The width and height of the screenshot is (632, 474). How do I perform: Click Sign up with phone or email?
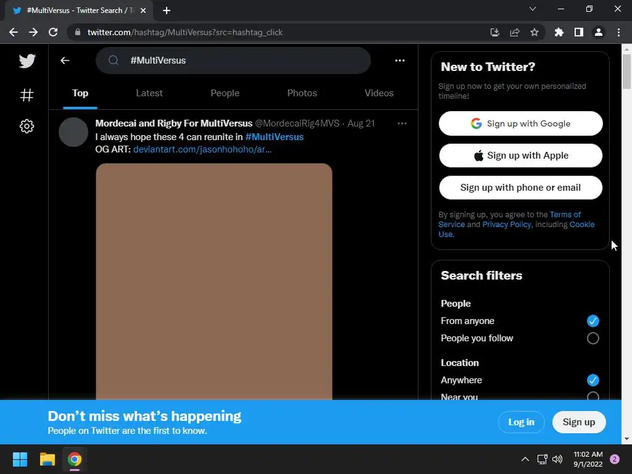coord(521,188)
